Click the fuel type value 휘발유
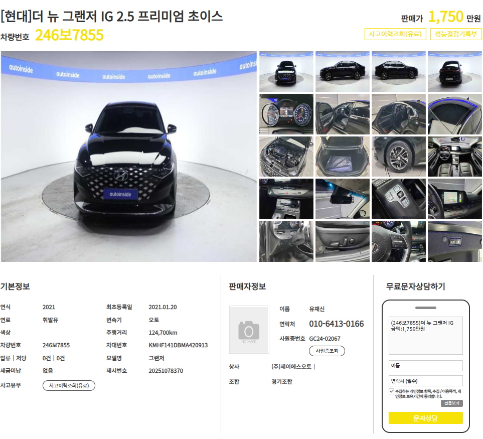Image resolution: width=483 pixels, height=439 pixels. click(50, 320)
